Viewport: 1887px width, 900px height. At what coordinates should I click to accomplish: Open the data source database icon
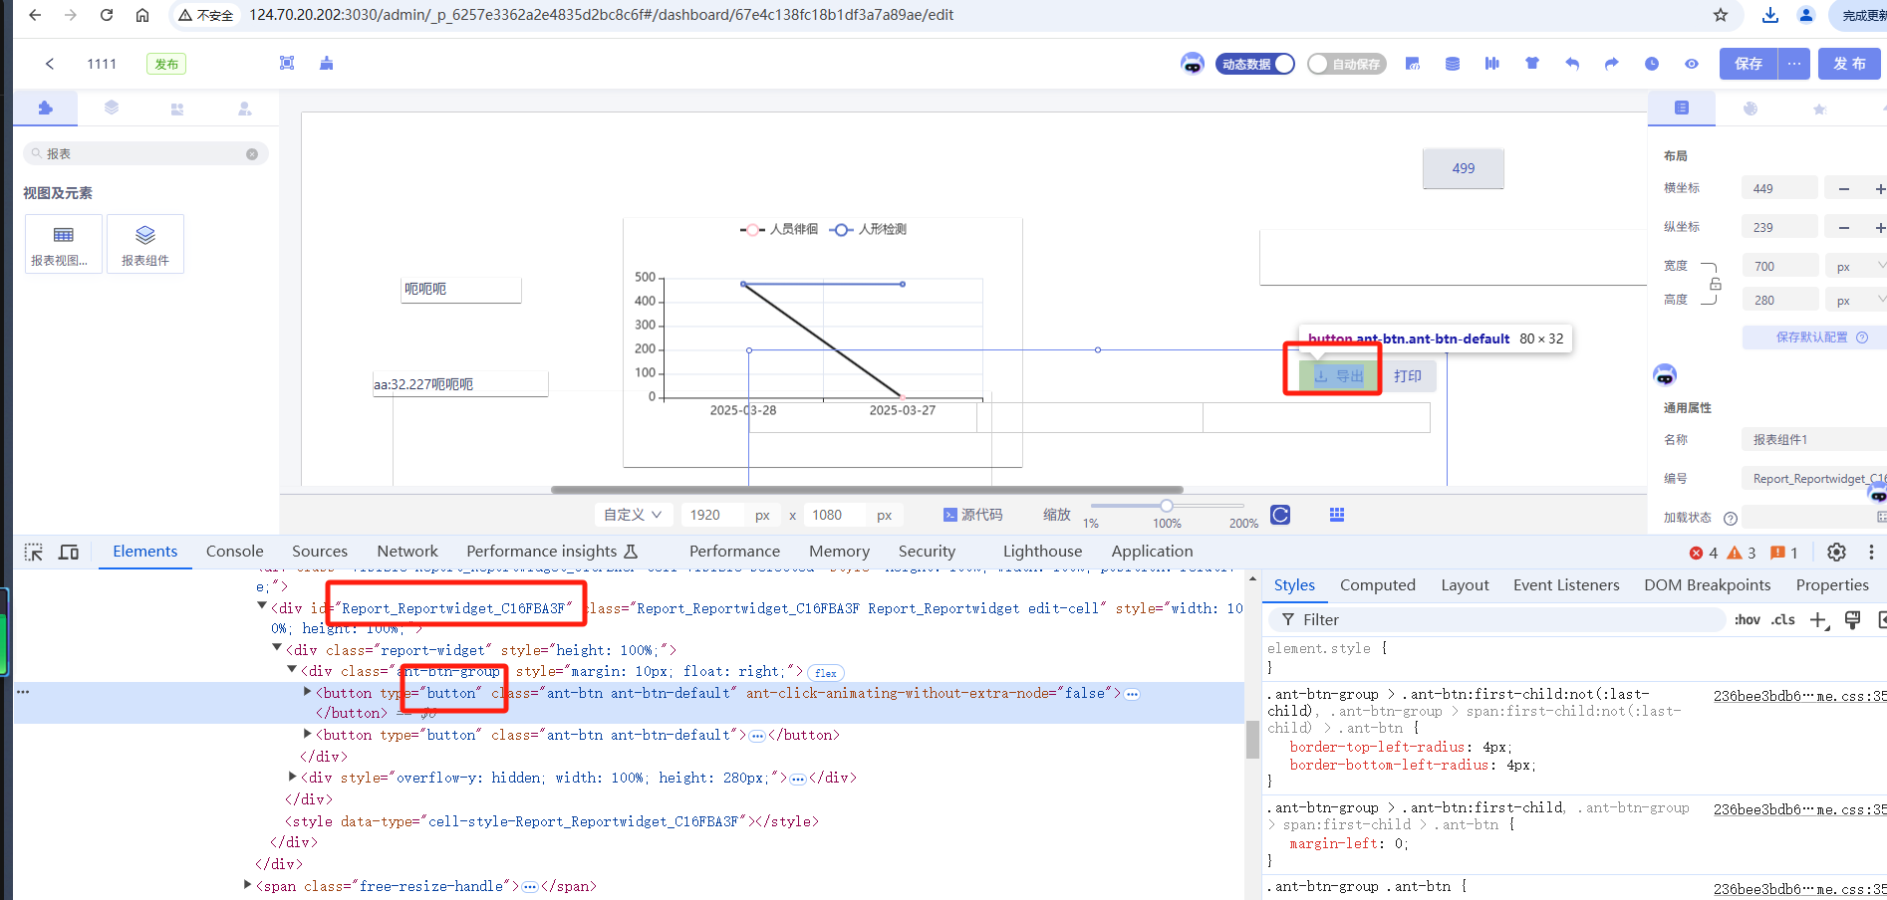(1453, 64)
